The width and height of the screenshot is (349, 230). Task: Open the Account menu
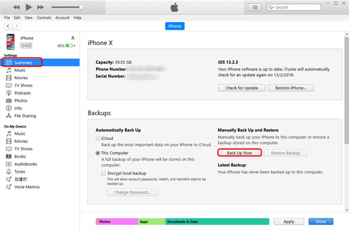click(x=62, y=17)
